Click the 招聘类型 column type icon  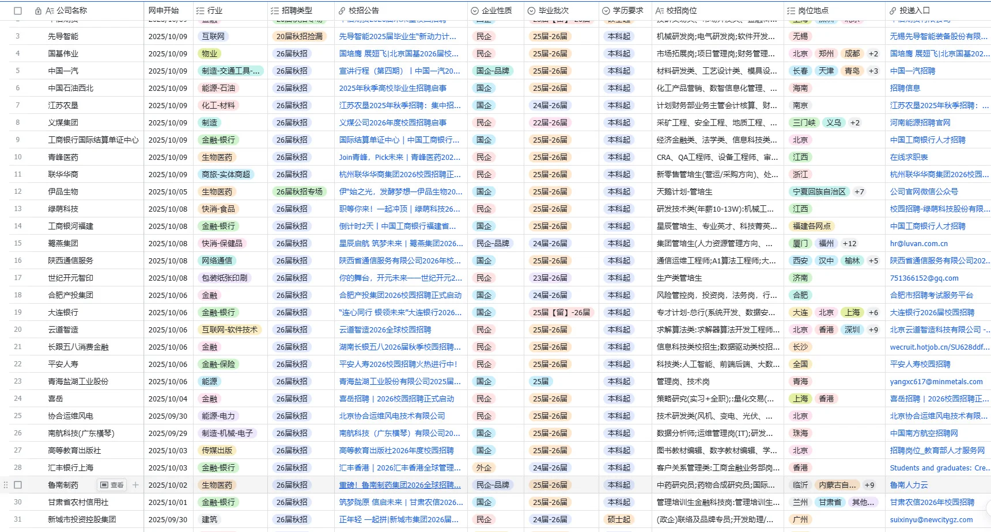click(x=274, y=10)
